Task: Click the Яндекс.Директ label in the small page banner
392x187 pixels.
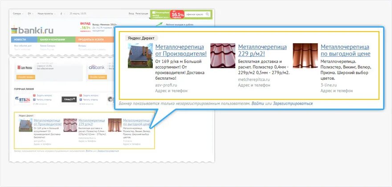Action: pyautogui.click(x=26, y=116)
